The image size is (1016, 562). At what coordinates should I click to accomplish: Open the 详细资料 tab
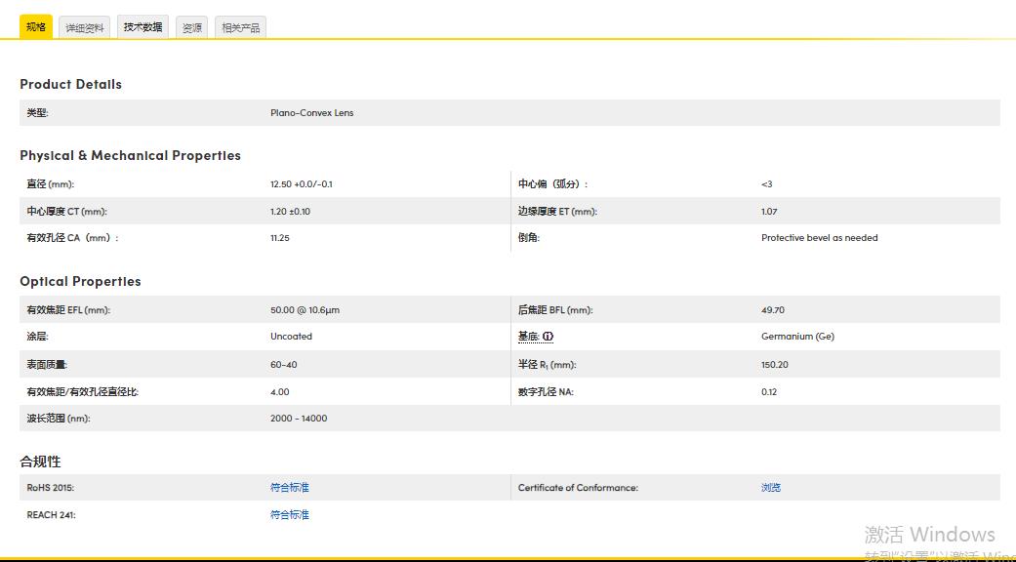(85, 28)
